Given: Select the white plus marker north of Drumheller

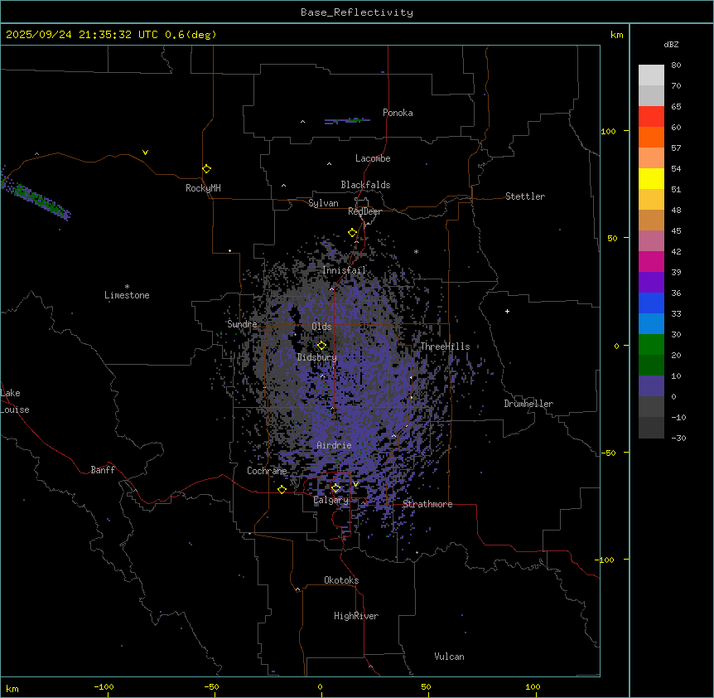Looking at the screenshot, I should (508, 311).
